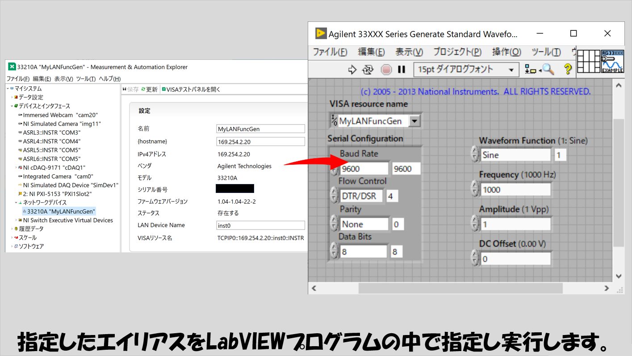Open 編集(E) menu in LabVIEW window
The height and width of the screenshot is (356, 632).
pos(371,52)
